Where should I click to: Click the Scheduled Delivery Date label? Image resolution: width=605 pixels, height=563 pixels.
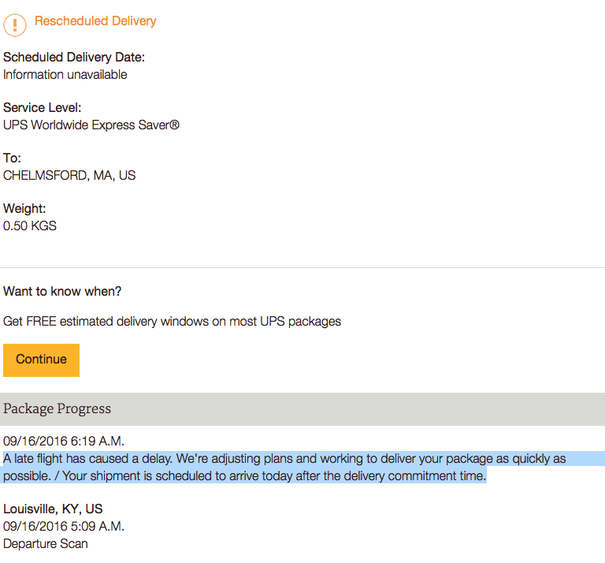tap(74, 57)
